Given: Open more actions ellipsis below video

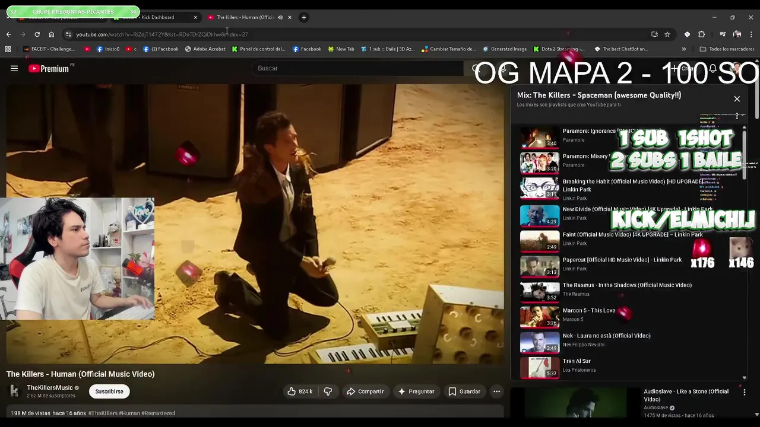Looking at the screenshot, I should [496, 391].
